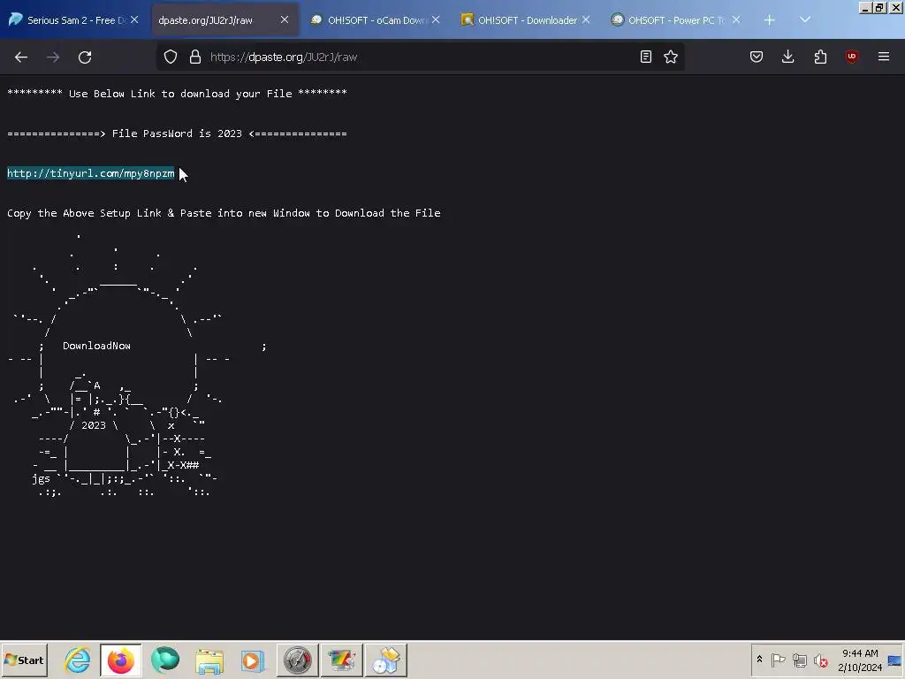Restore down the Firefox window
Viewport: 905px width, 679px height.
[879, 8]
